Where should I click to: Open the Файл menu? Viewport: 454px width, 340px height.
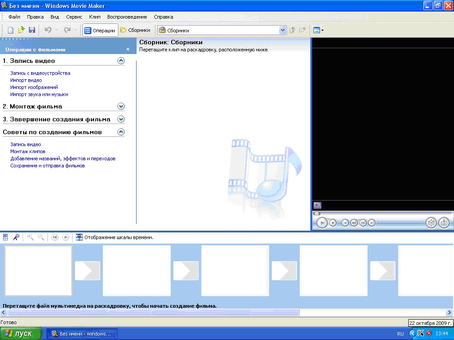(14, 17)
